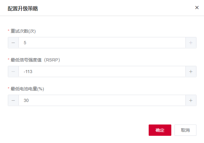Click the required asterisk beside 最低信号强度值
The height and width of the screenshot is (143, 204).
(x=8, y=60)
